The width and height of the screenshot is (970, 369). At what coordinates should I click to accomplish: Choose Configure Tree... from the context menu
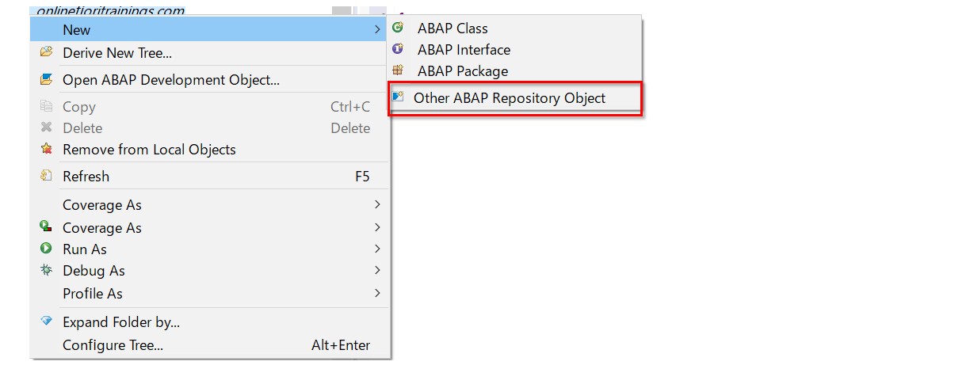tap(113, 345)
